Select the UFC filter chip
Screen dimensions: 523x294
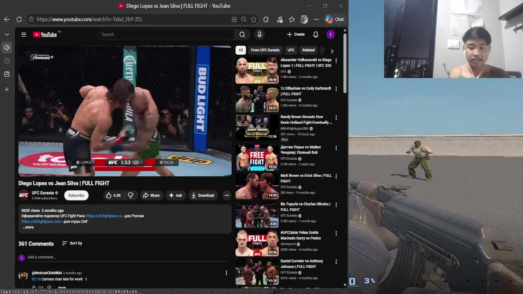click(291, 50)
